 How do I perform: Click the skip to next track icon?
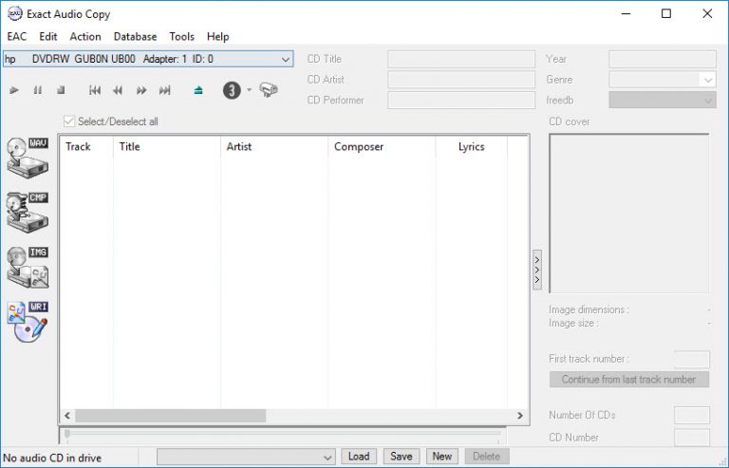tap(164, 90)
